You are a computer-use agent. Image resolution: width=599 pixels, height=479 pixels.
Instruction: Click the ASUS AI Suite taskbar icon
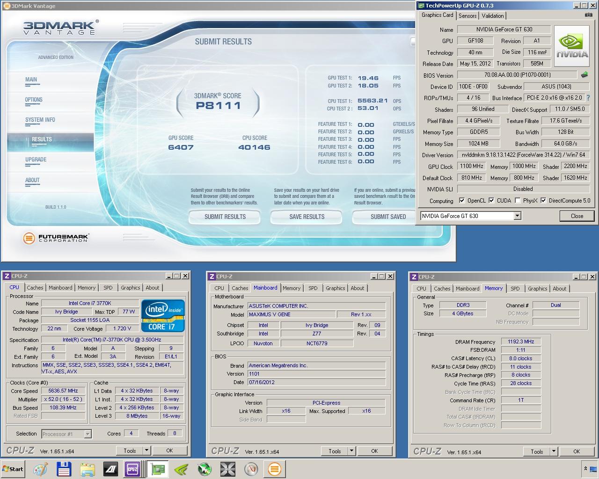pos(110,469)
